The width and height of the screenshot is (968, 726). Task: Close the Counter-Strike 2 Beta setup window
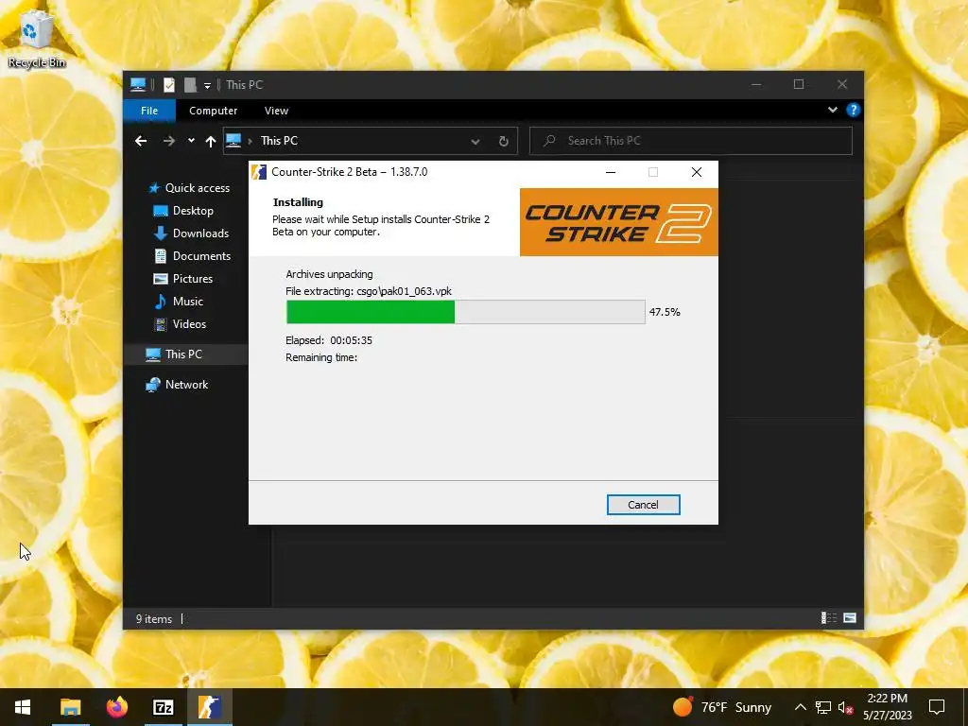click(x=697, y=172)
